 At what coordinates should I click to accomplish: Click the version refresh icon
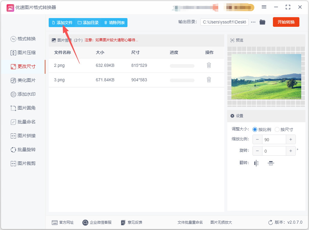(271, 222)
